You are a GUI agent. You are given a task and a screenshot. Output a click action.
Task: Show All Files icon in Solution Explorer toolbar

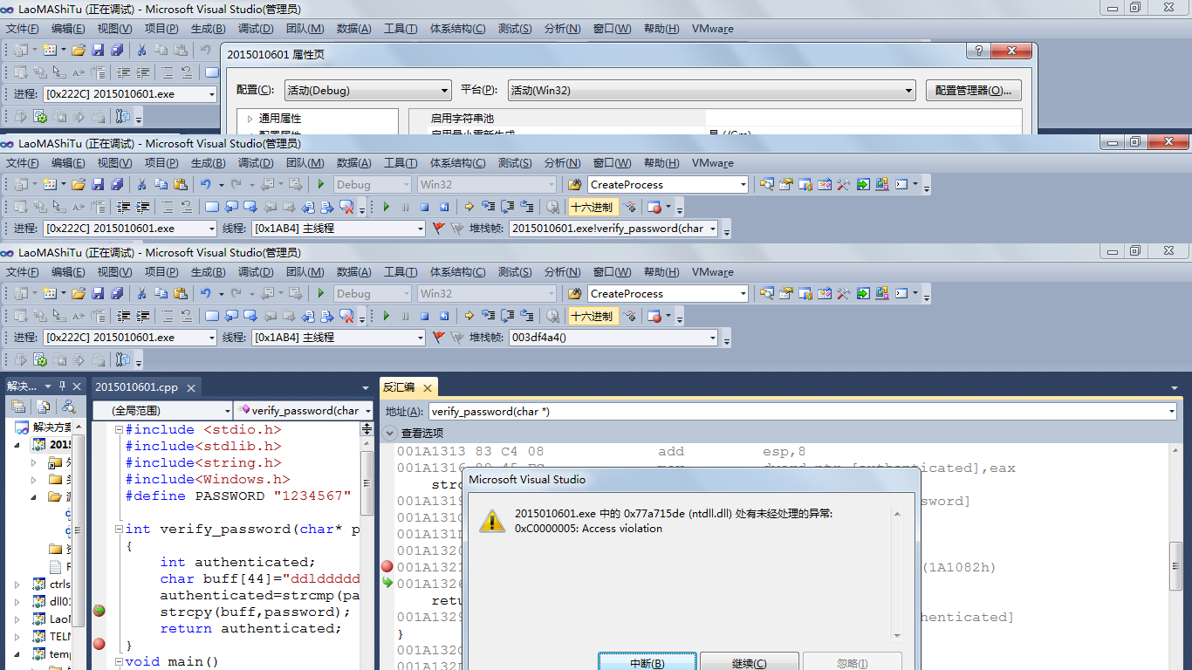(43, 407)
